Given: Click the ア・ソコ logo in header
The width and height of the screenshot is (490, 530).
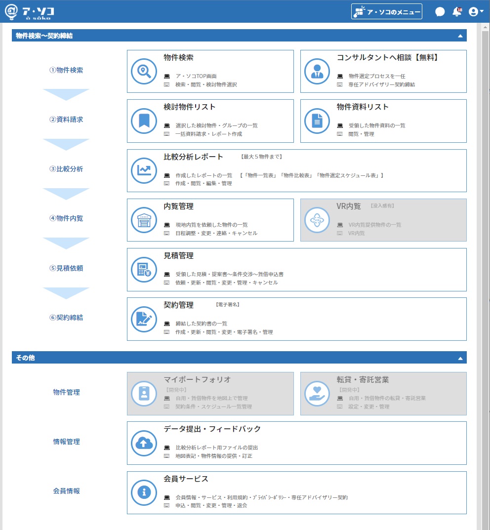Looking at the screenshot, I should 30,12.
